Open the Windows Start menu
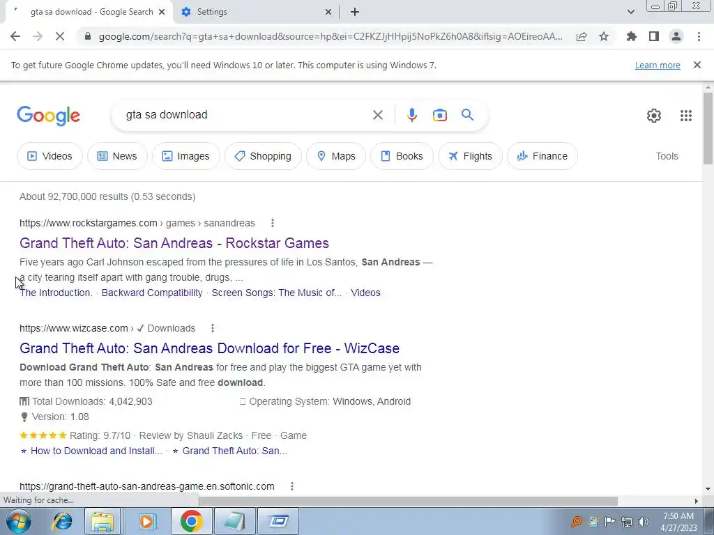Viewport: 714px width, 535px height. pyautogui.click(x=19, y=521)
